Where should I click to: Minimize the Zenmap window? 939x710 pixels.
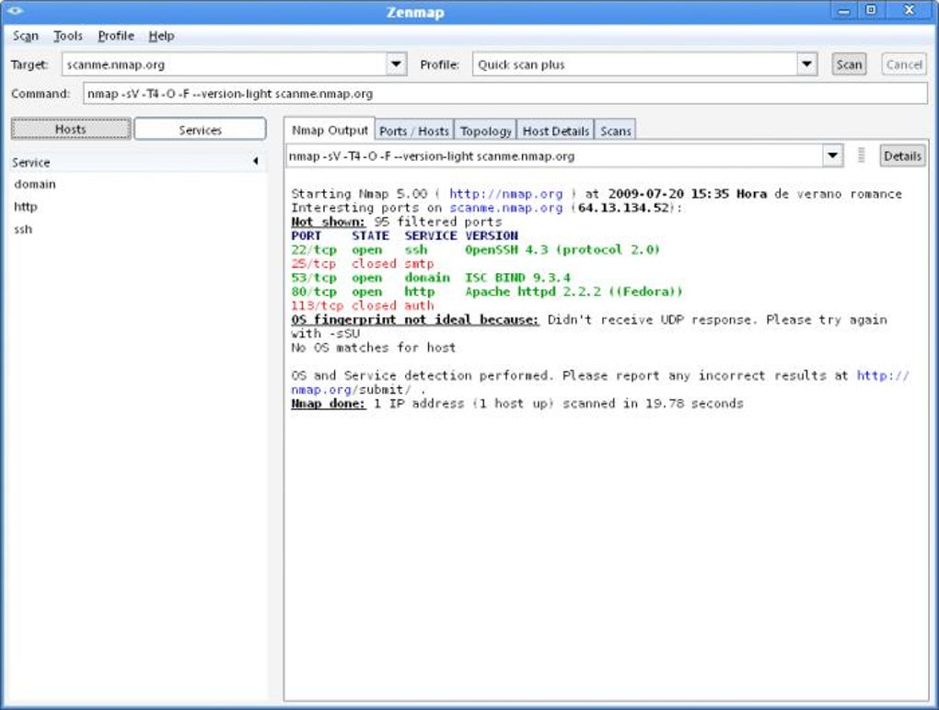(843, 11)
